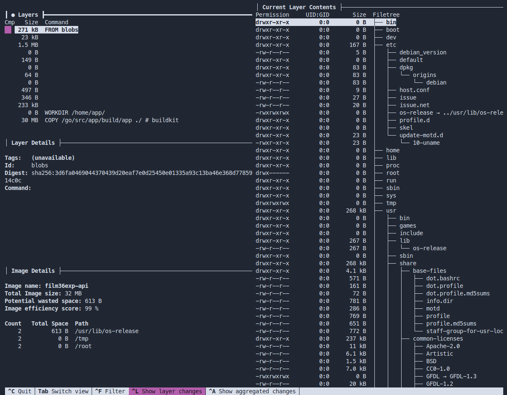Image resolution: width=507 pixels, height=395 pixels.
Task: Click Tab Switch view in footer
Action: (63, 391)
